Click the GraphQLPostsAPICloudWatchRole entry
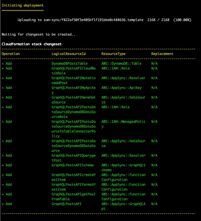Viewport: 201px width, 221px height. (x=74, y=71)
